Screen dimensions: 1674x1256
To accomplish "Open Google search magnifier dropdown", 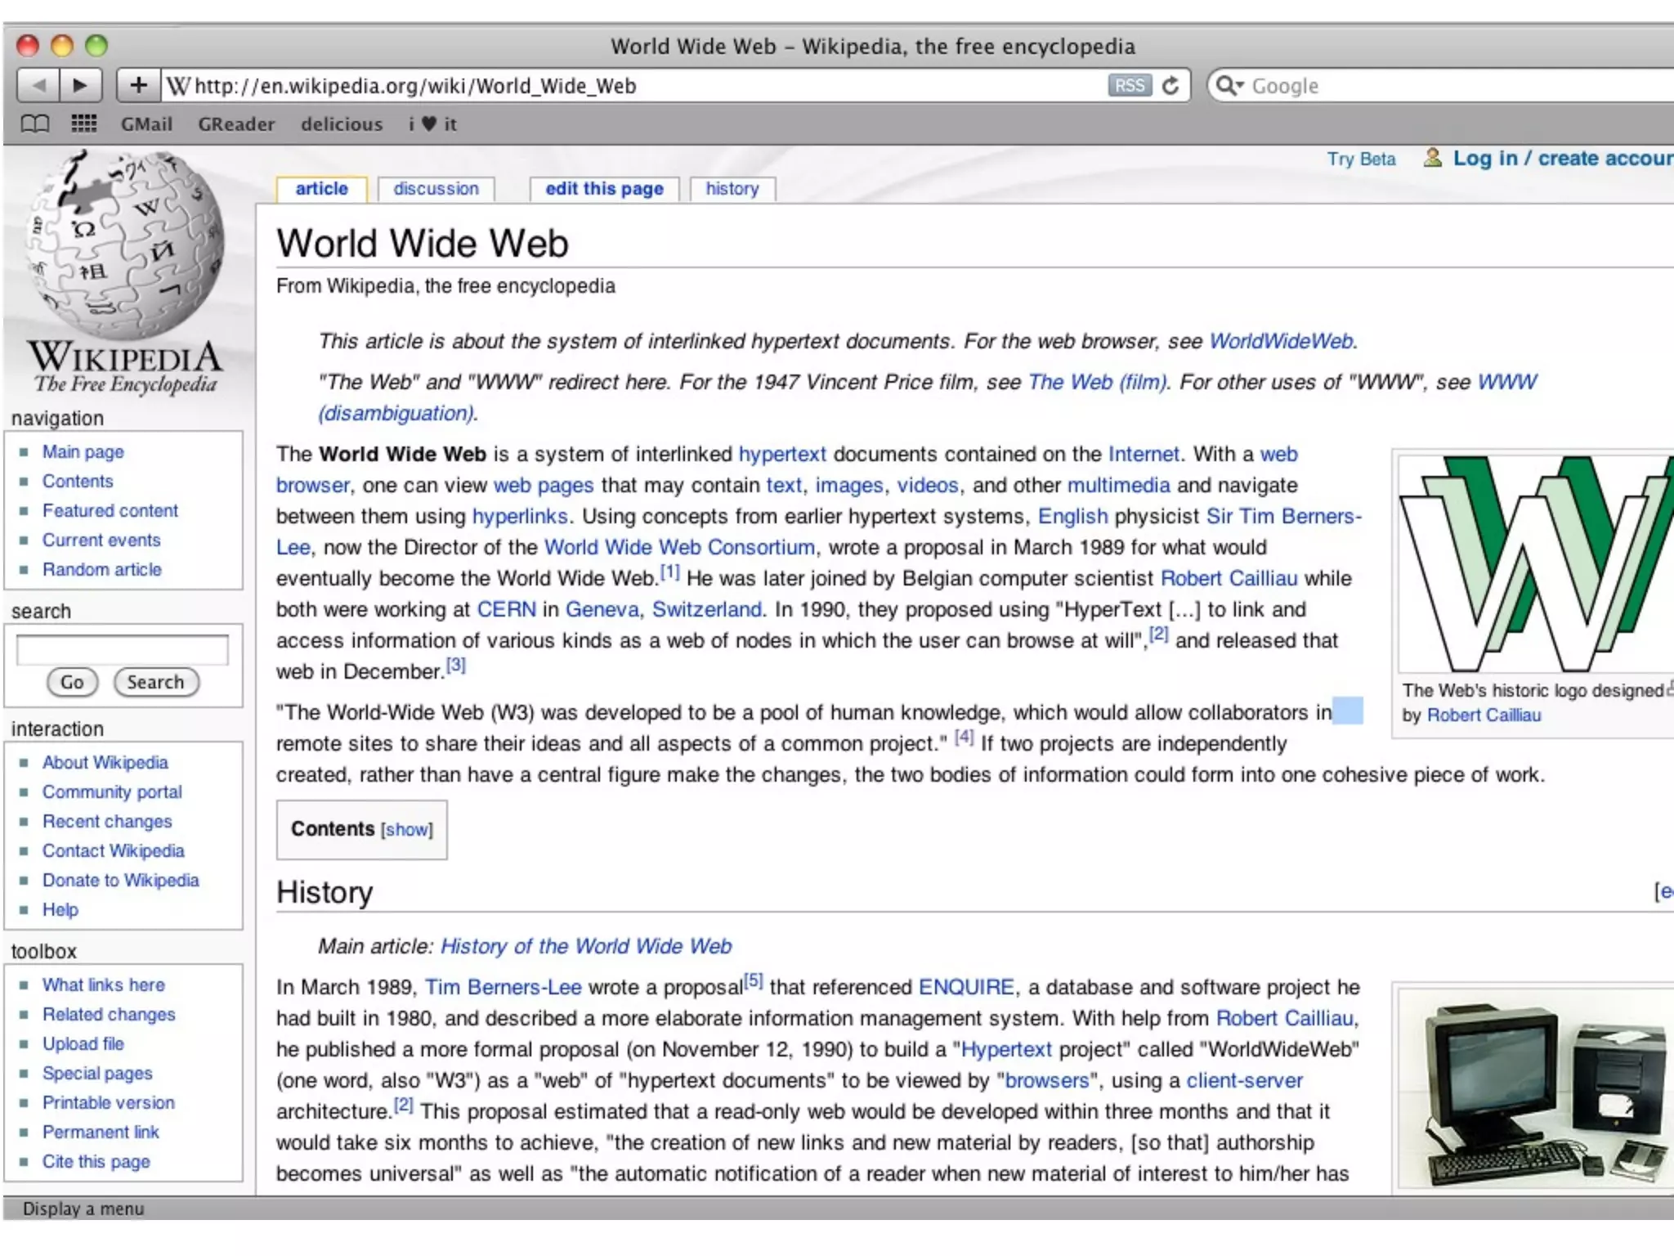I will tap(1229, 85).
